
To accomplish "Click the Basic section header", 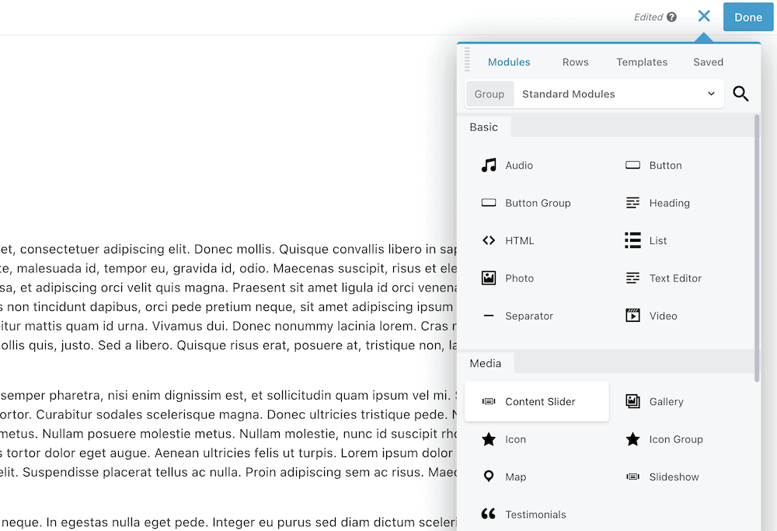I will pyautogui.click(x=483, y=127).
